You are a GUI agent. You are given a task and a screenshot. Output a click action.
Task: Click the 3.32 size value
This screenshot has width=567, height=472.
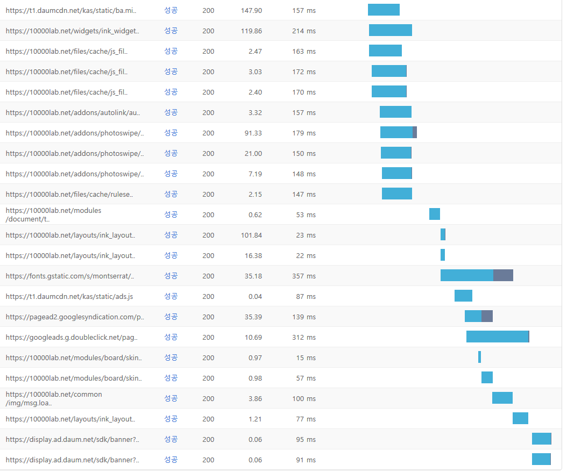(255, 113)
